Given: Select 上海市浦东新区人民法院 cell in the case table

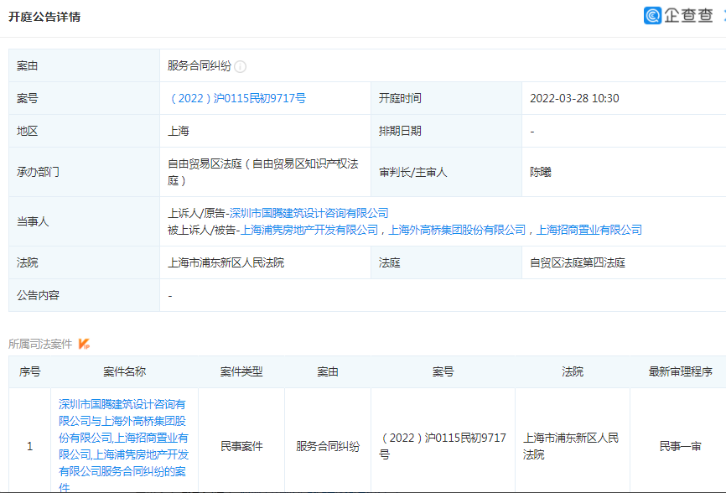Looking at the screenshot, I should pyautogui.click(x=572, y=446).
